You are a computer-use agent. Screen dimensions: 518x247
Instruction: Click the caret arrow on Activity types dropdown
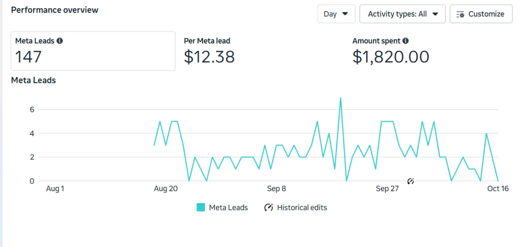pos(435,14)
